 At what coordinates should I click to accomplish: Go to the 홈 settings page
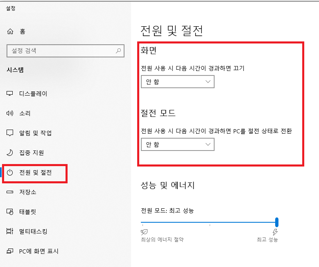pos(23,32)
